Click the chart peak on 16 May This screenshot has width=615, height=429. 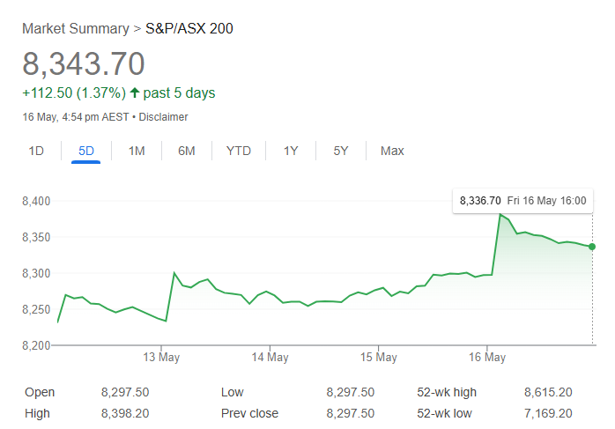point(500,215)
